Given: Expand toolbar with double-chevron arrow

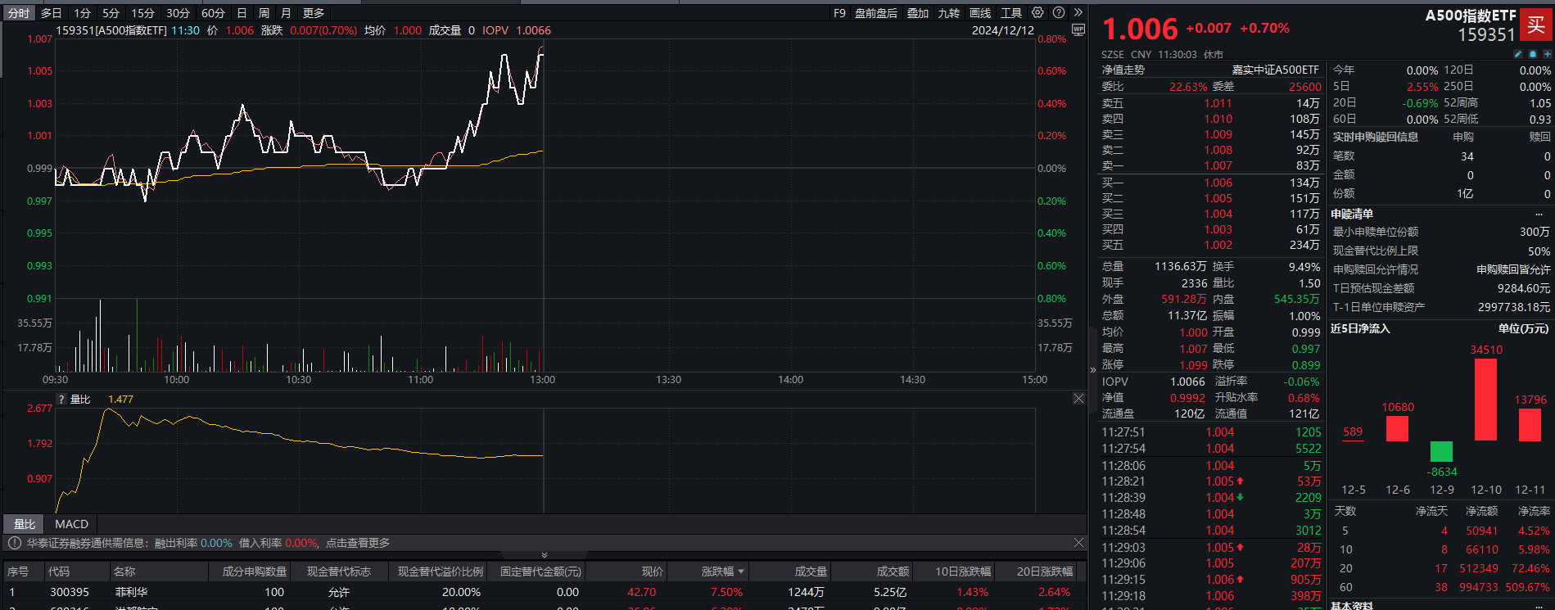Looking at the screenshot, I should [1078, 13].
